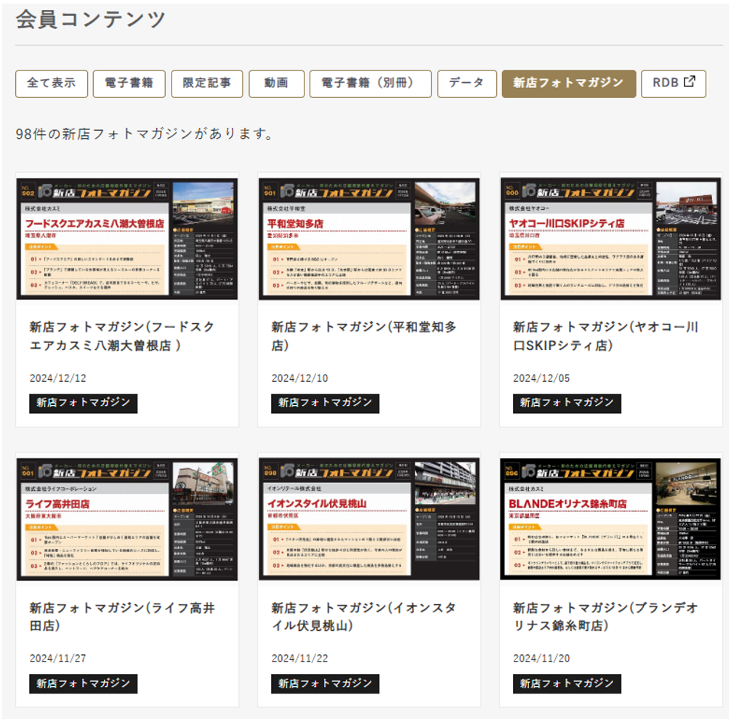Choose the データ filter tab
The image size is (731, 724).
click(x=467, y=84)
